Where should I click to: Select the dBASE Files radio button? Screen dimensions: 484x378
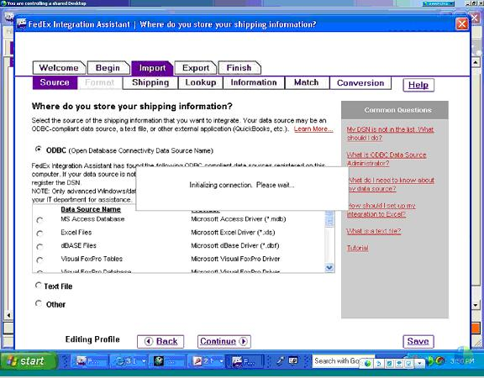point(39,247)
